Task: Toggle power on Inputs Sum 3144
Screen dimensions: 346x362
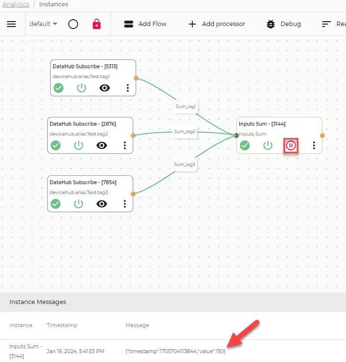Action: [x=268, y=145]
